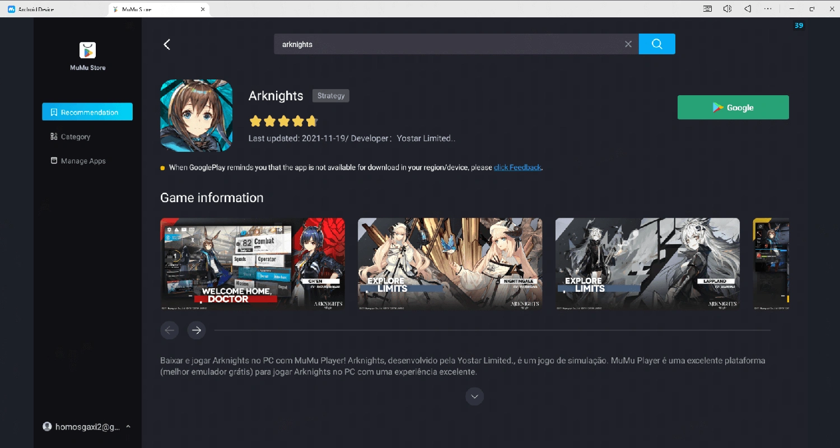Click the Strategy genre tag

point(331,96)
